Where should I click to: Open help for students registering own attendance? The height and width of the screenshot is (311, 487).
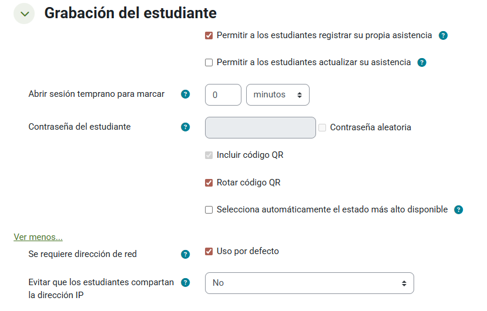click(x=443, y=36)
